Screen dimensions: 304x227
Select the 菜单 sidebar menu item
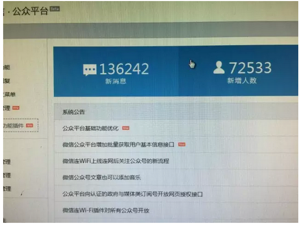coord(9,94)
